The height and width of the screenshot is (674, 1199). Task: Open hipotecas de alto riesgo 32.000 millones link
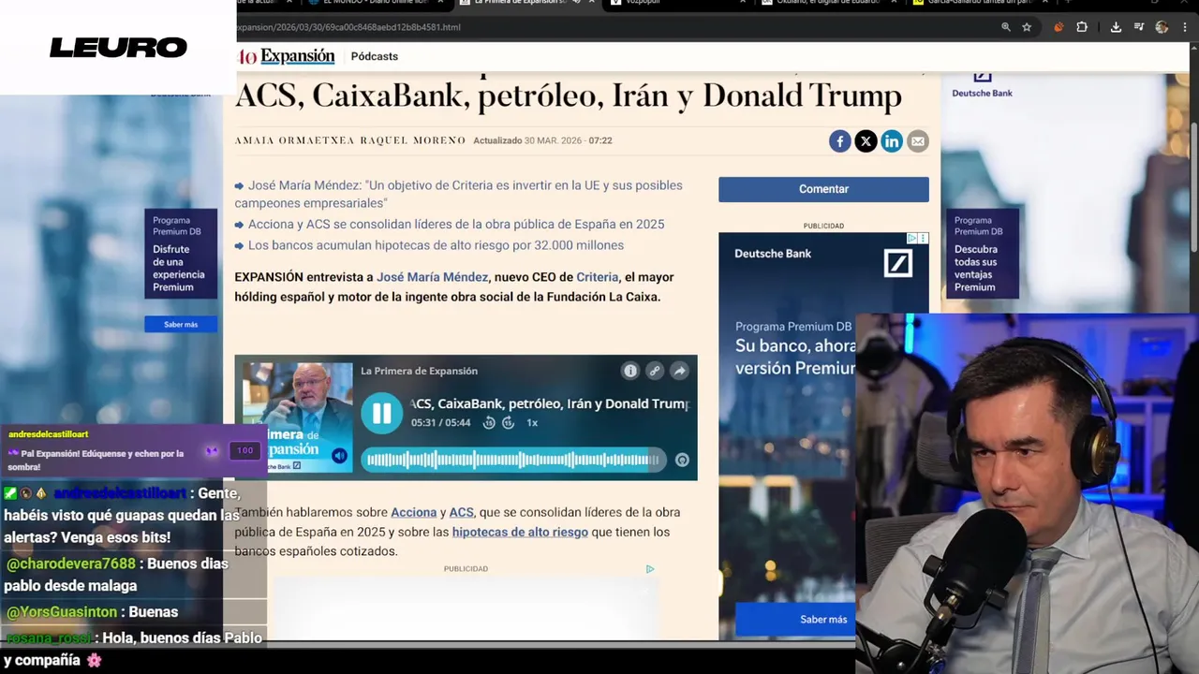click(436, 245)
